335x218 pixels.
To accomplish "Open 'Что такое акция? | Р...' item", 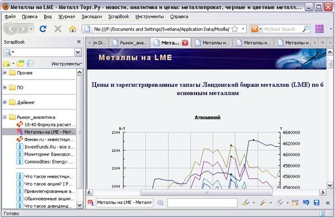I will (x=45, y=184).
